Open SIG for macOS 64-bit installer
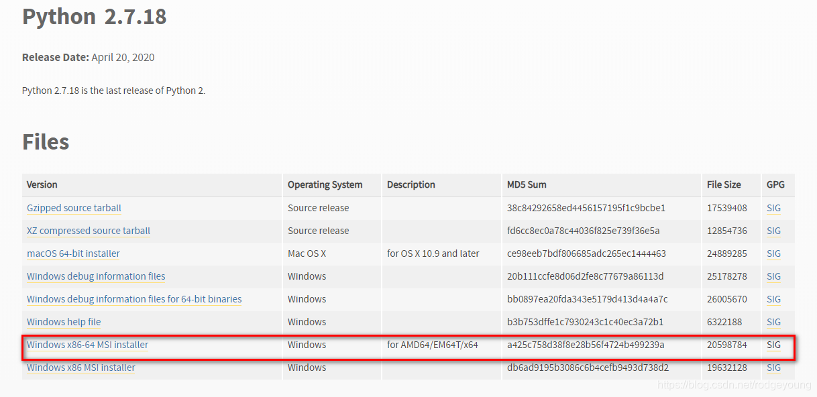This screenshot has width=817, height=397. pos(773,253)
